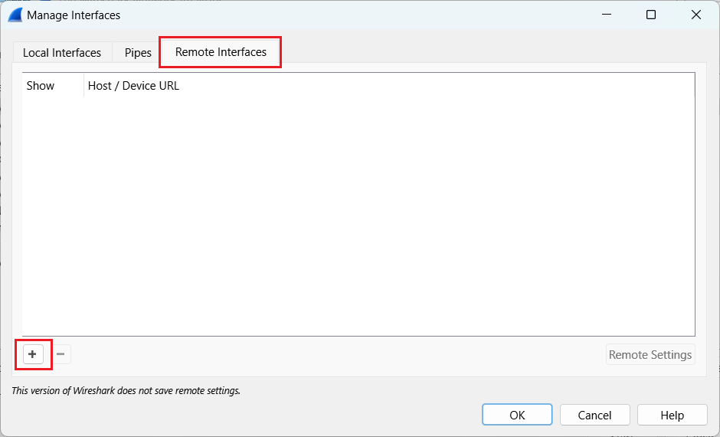The width and height of the screenshot is (720, 437).
Task: Open Remote Settings
Action: [x=650, y=354]
